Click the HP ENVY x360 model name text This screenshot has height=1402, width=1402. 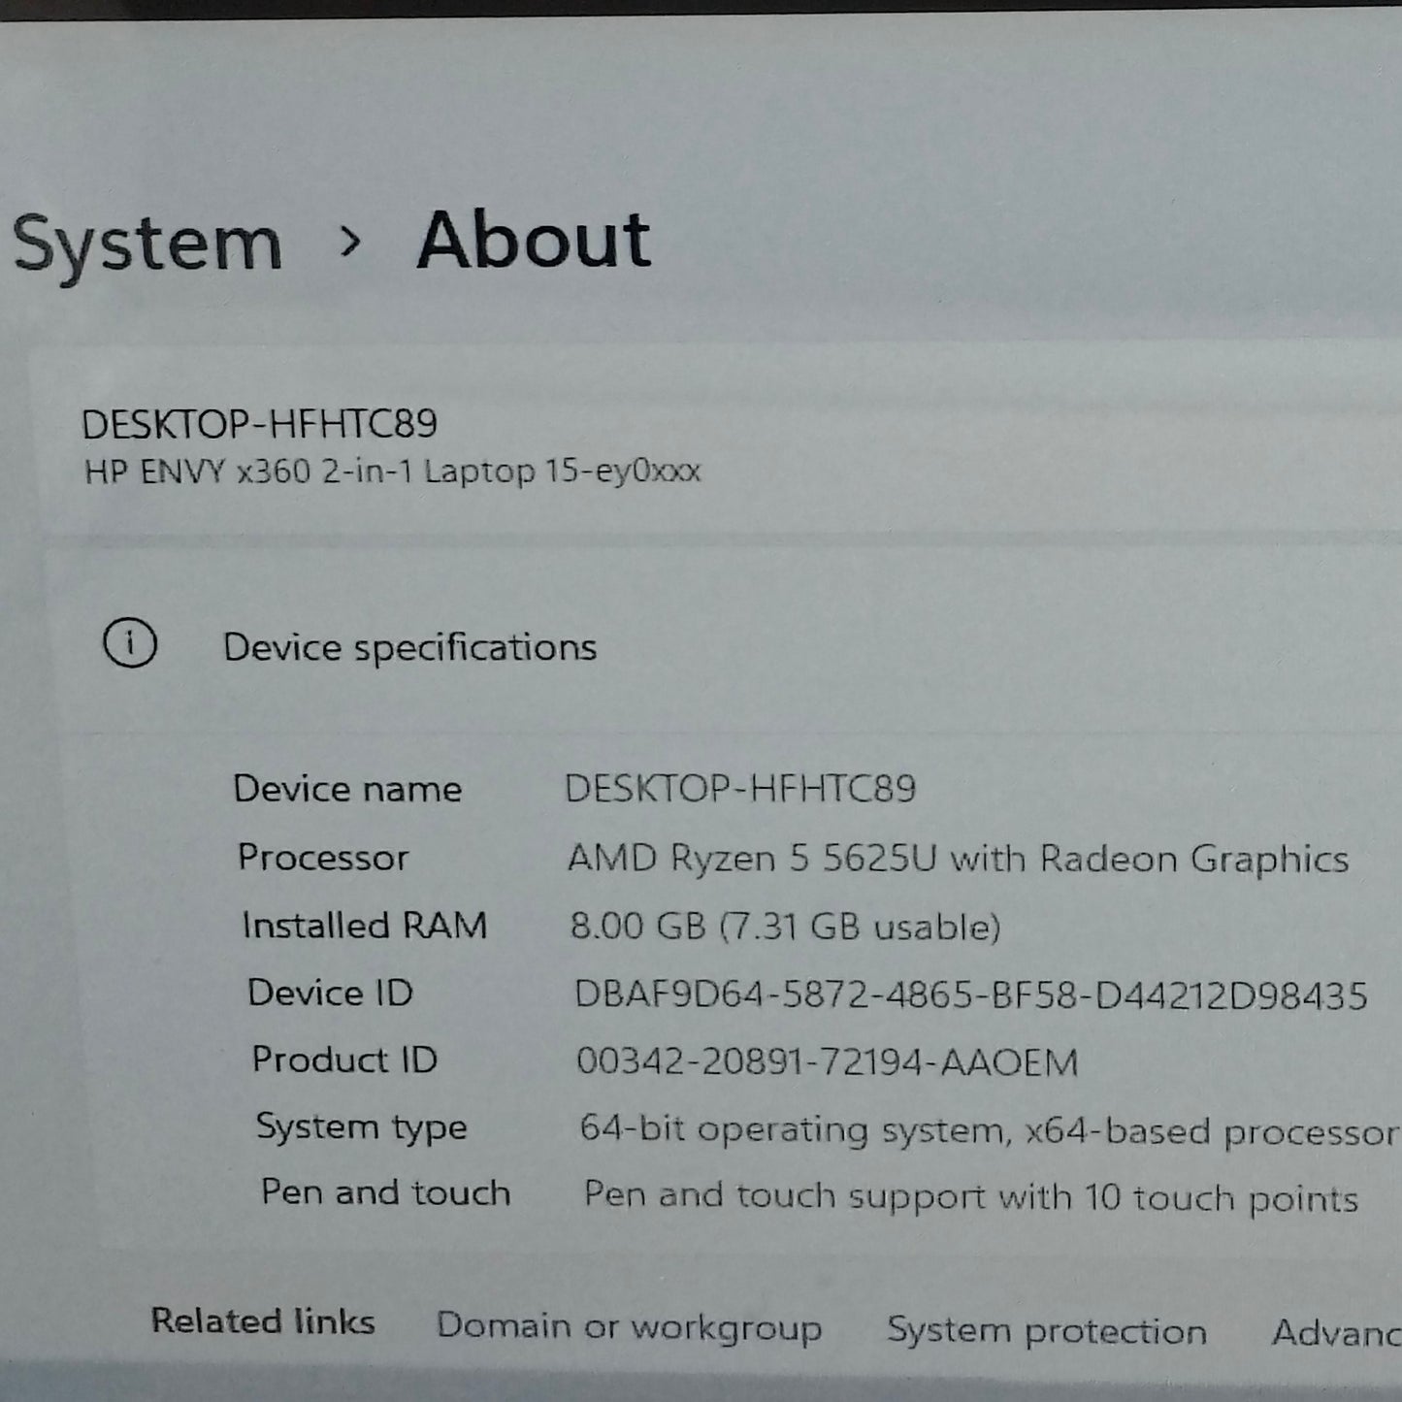(392, 472)
